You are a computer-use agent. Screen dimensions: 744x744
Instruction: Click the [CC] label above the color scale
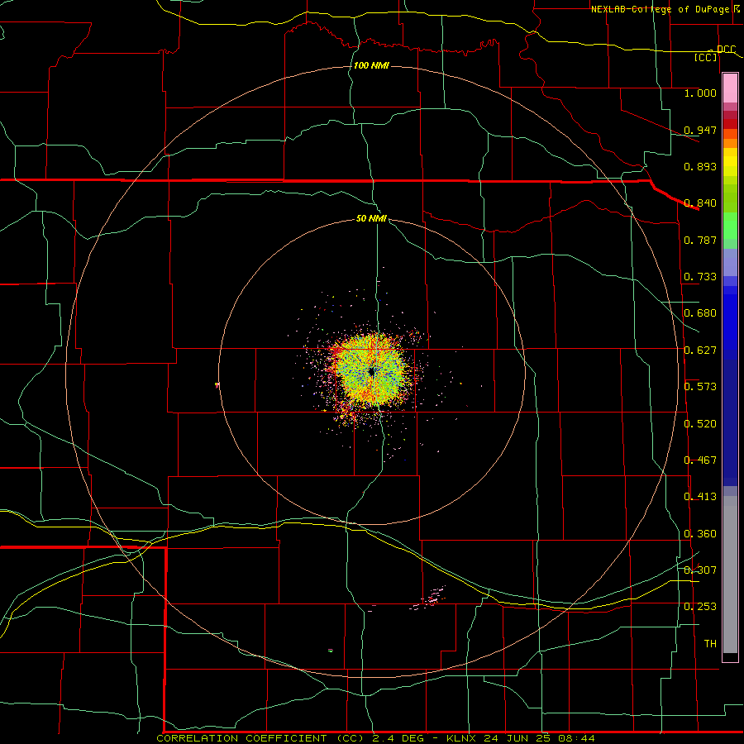[706, 57]
